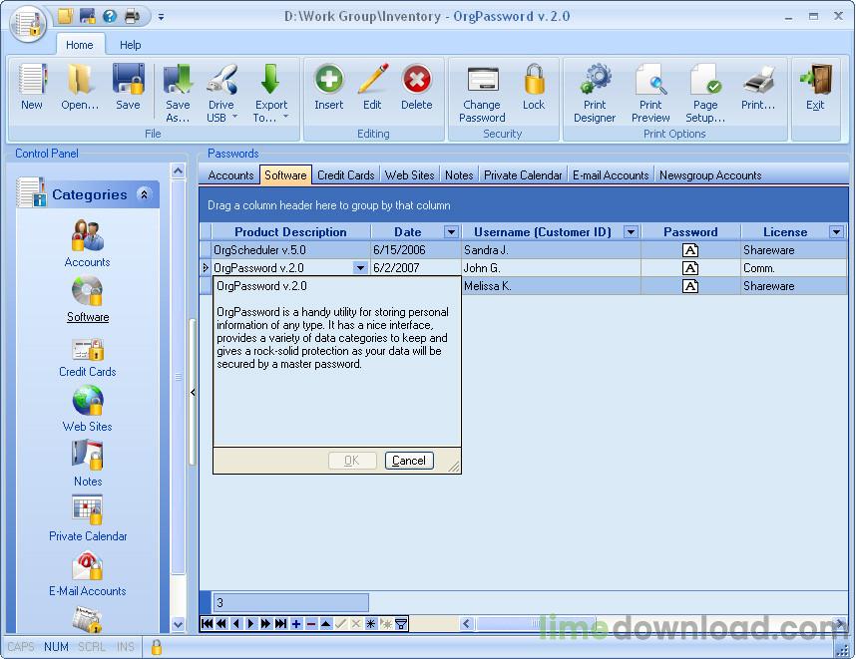
Task: Open the Credit Cards tab
Action: coord(346,175)
